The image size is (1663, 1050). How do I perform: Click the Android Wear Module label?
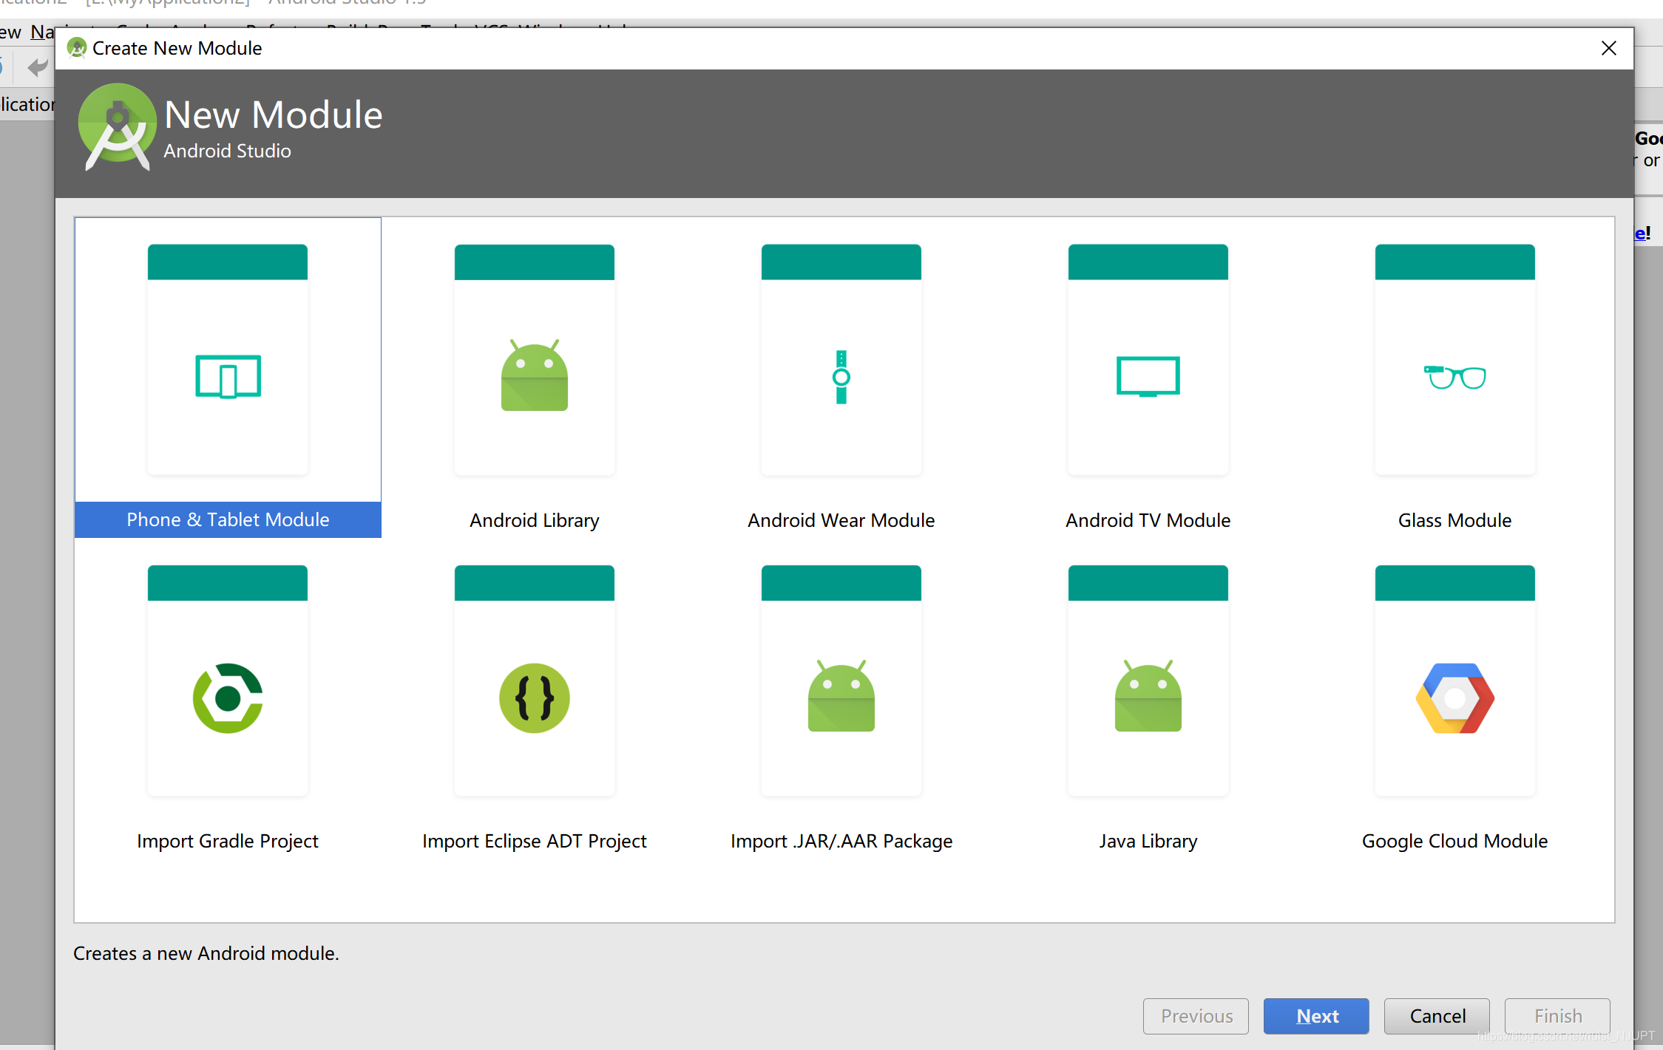[841, 520]
